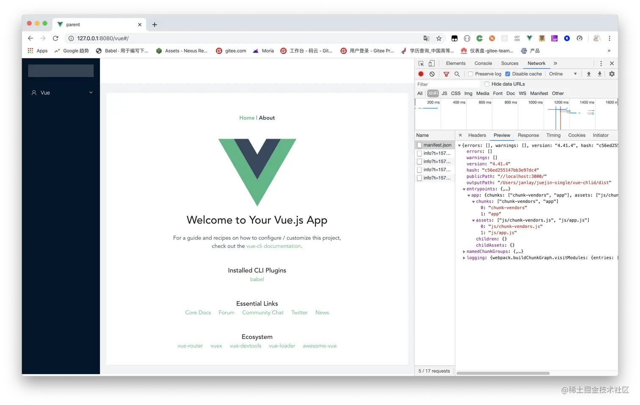Screen dimensions: 640x405
Task: Close the request details pane
Action: tap(461, 135)
